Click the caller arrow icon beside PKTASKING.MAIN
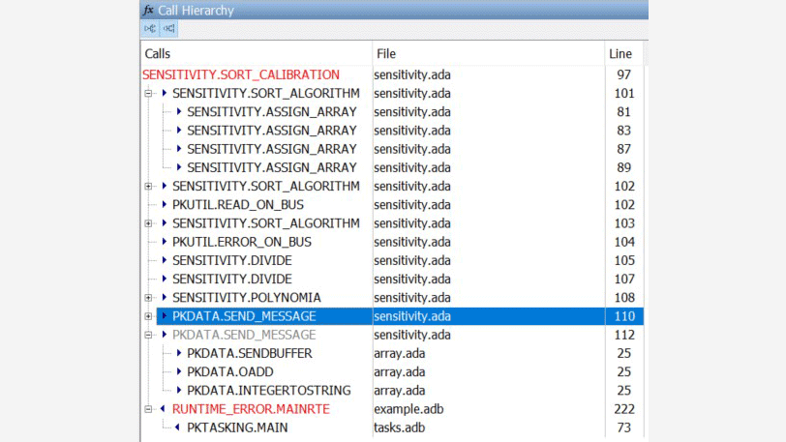Viewport: 786px width, 442px height. point(178,427)
